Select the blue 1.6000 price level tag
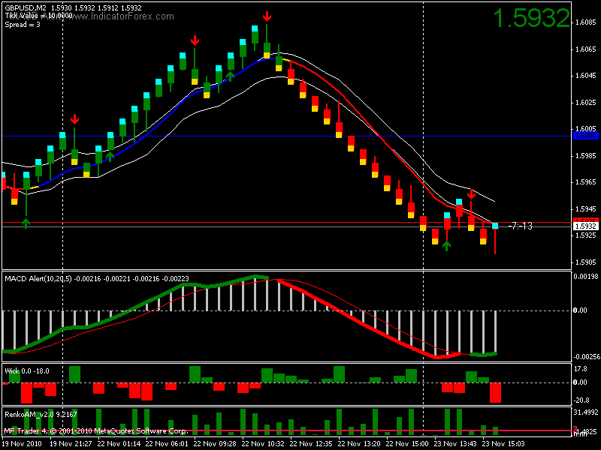The image size is (601, 450). tap(586, 136)
